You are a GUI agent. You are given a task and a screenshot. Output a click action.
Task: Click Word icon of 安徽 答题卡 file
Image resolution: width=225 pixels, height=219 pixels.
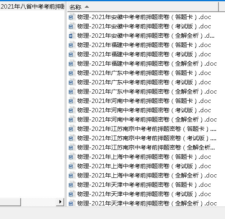(x=72, y=17)
